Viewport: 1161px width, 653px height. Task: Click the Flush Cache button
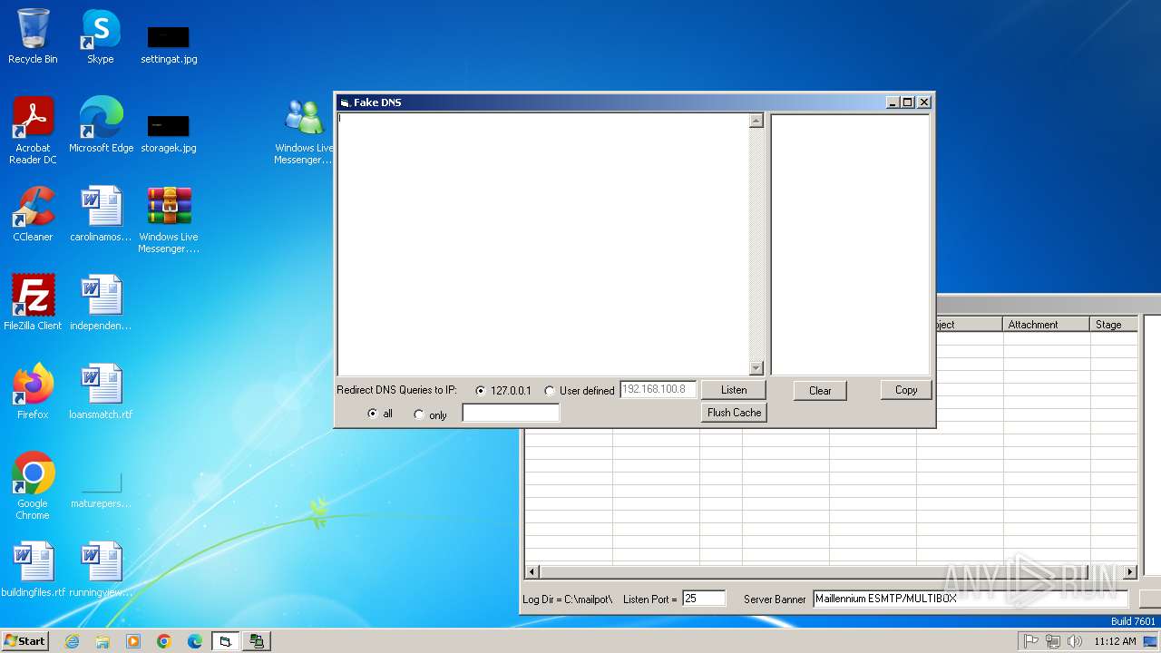click(734, 413)
